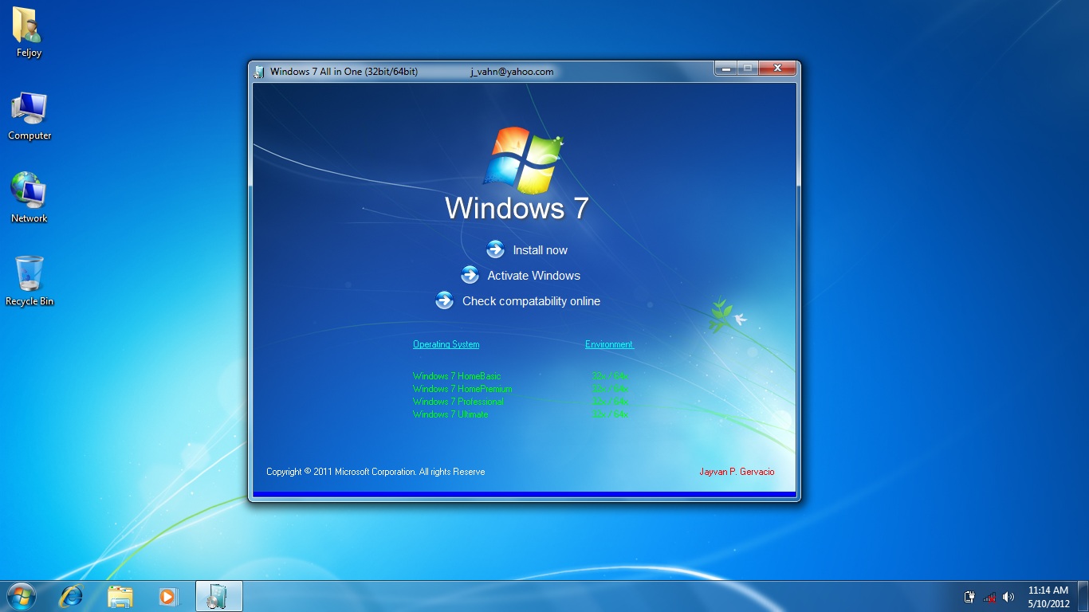Open Windows Explorer from the taskbar
The height and width of the screenshot is (612, 1089).
(x=120, y=596)
